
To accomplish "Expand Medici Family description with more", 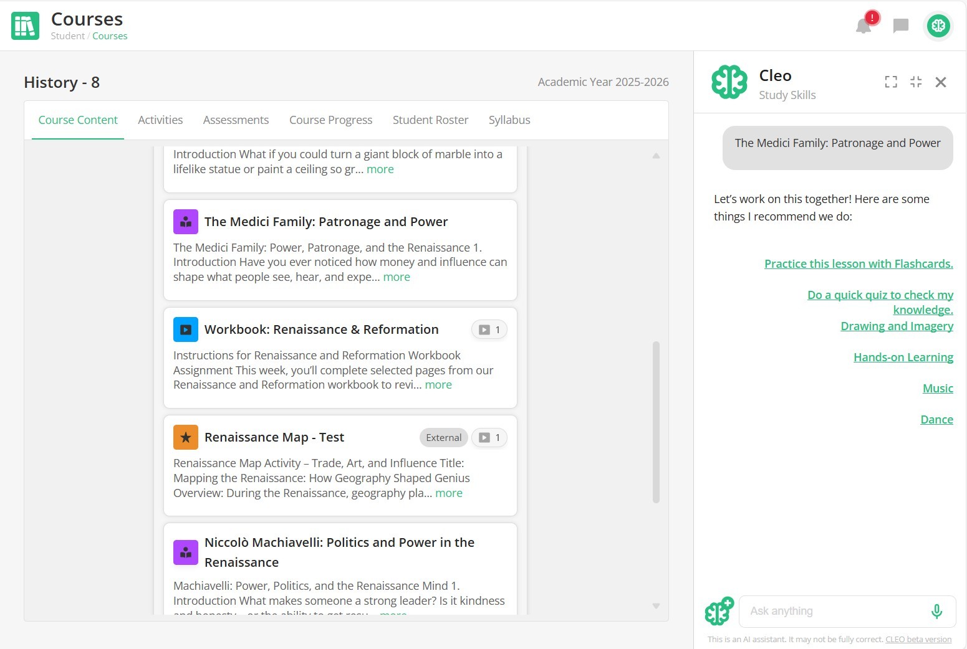I will coord(397,277).
